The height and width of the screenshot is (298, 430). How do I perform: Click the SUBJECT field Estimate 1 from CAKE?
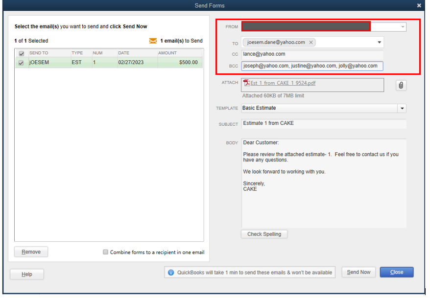pyautogui.click(x=324, y=123)
